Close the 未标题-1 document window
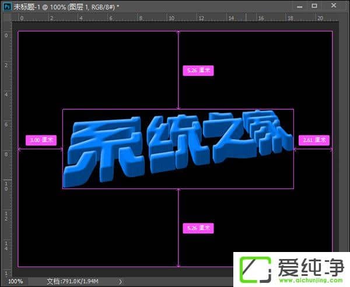The image size is (350, 287). [334, 5]
